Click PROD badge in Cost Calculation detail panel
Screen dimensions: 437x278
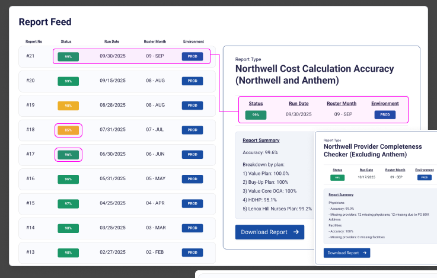click(385, 115)
